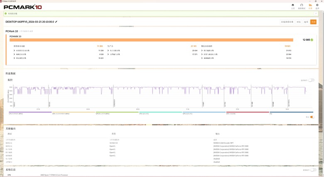Click the green valid score check icon
The height and width of the screenshot is (177, 324).
(5, 14)
